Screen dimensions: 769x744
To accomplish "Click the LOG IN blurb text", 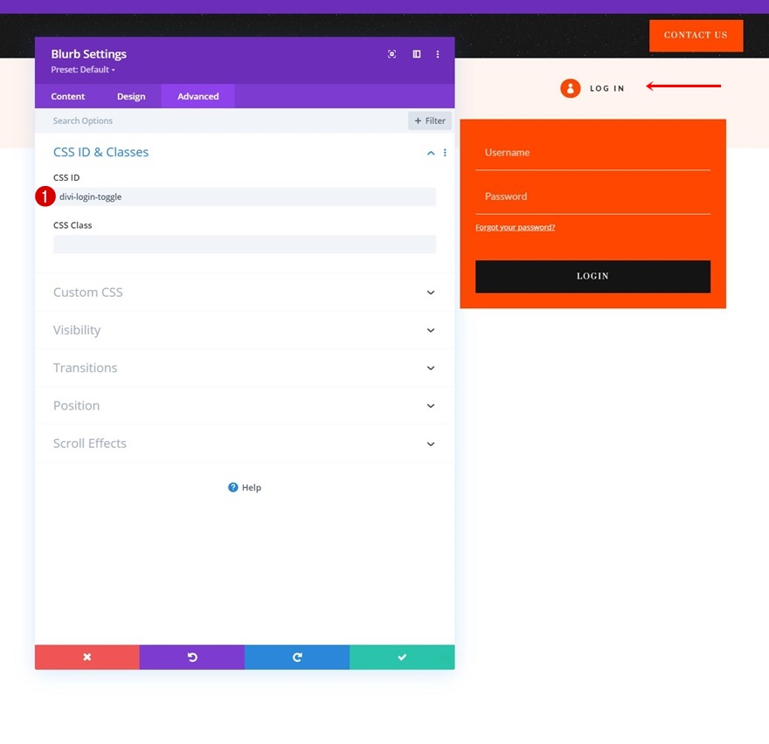I will 607,88.
